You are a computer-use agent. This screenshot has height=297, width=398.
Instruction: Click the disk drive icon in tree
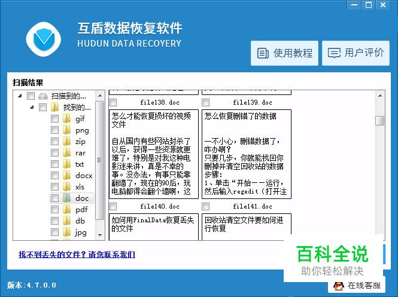coord(43,96)
